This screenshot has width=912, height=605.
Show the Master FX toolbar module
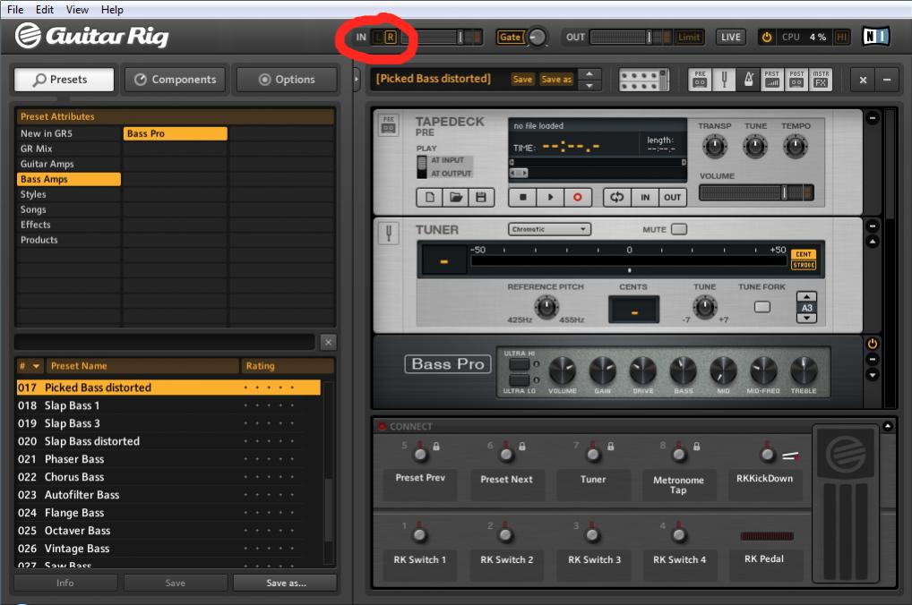821,80
